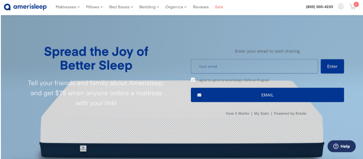Click the Amerisleep logo
The height and width of the screenshot is (159, 363).
25,7
